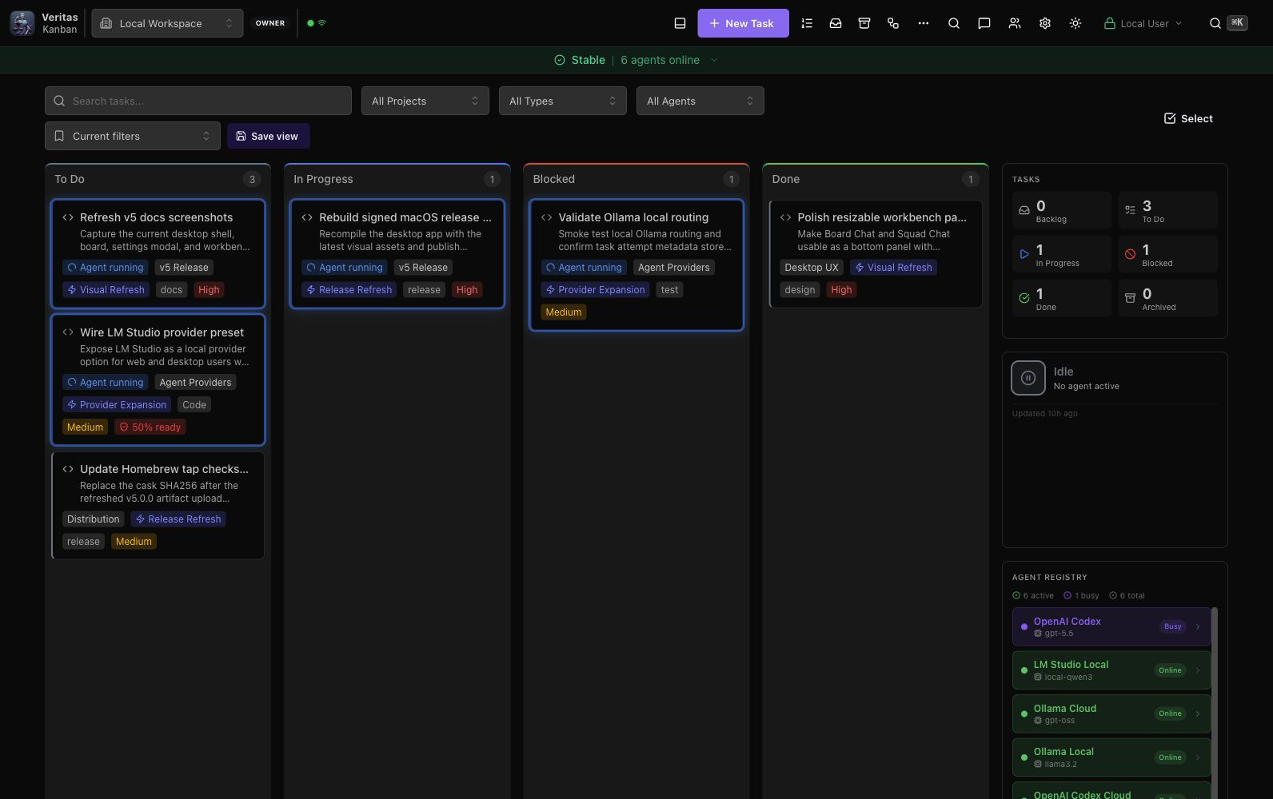Click Visual Refresh tag on Refresh v5 docs card

[x=106, y=290]
